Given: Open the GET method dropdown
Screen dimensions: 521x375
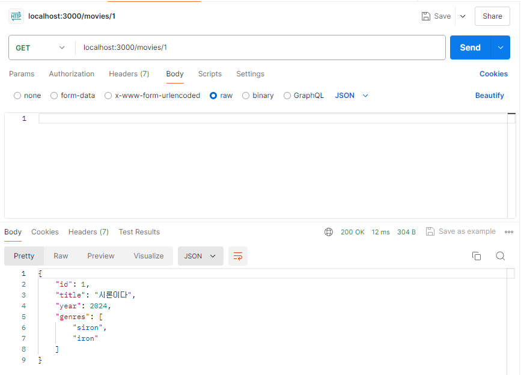Looking at the screenshot, I should click(40, 47).
